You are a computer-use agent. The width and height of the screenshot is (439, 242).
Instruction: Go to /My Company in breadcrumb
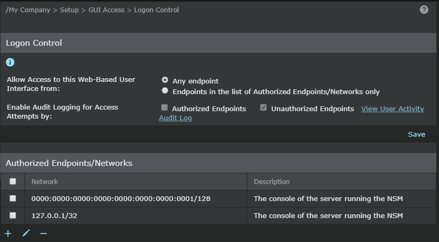[x=28, y=10]
